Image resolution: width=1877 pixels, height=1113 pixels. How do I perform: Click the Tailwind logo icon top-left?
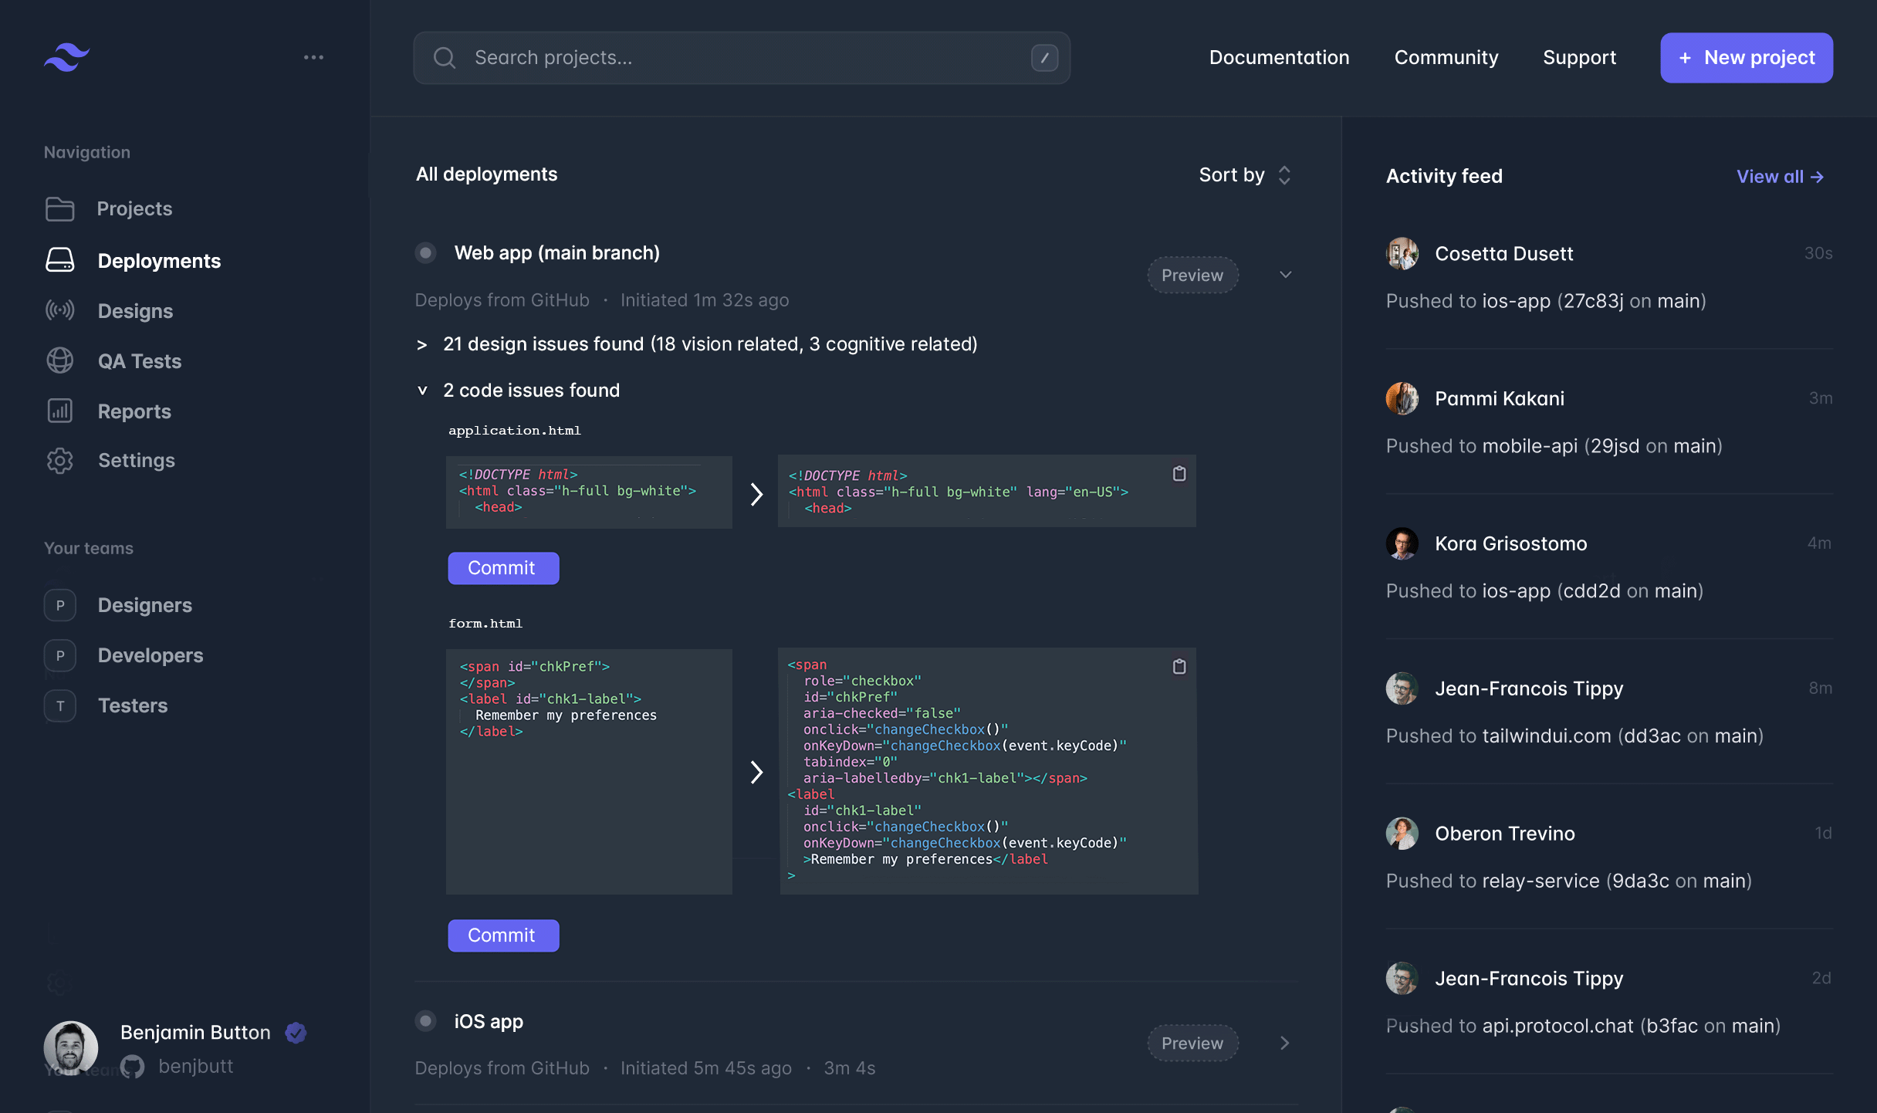tap(65, 57)
